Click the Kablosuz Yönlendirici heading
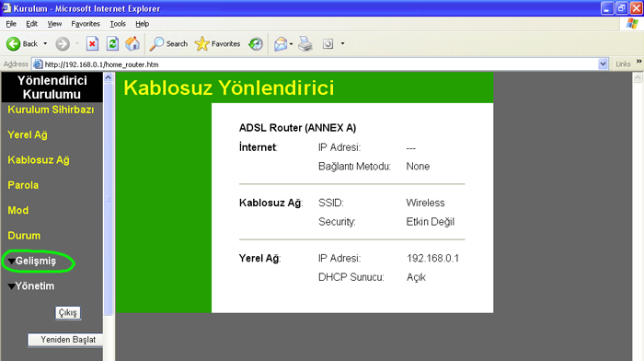 coord(229,87)
